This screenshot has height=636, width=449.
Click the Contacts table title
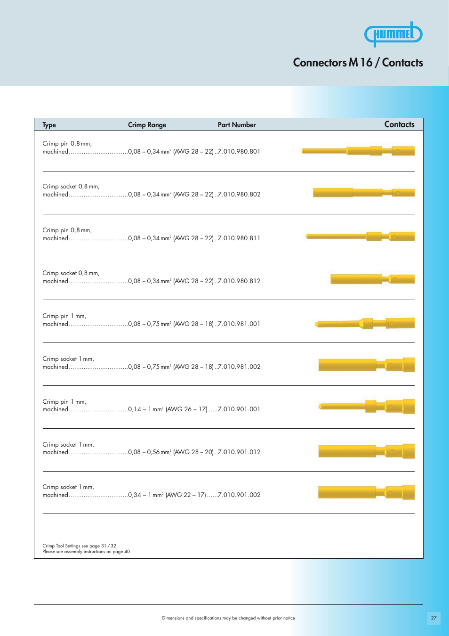click(x=399, y=124)
